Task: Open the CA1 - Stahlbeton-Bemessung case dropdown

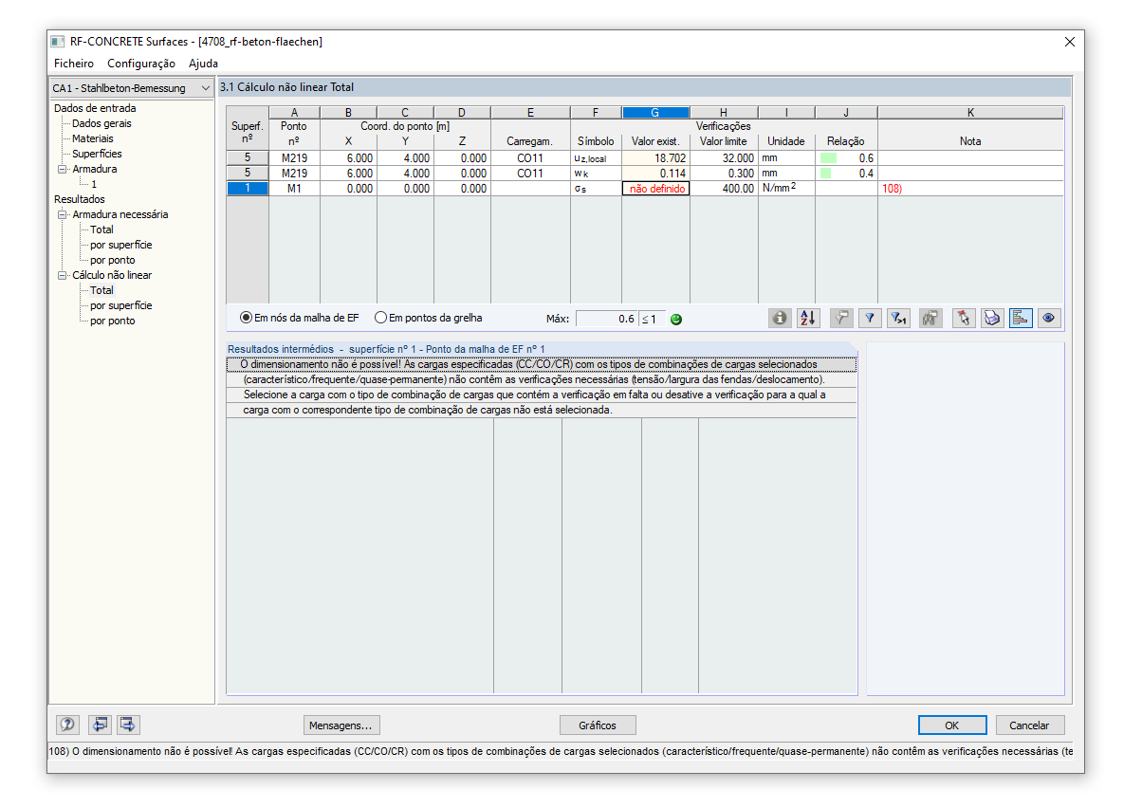Action: 132,88
